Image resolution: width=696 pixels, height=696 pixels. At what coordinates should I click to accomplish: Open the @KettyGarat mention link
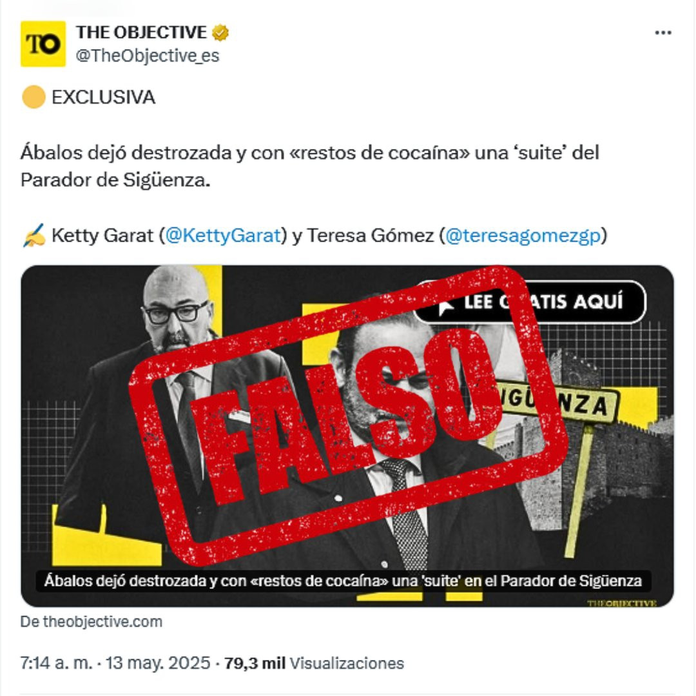click(x=223, y=235)
